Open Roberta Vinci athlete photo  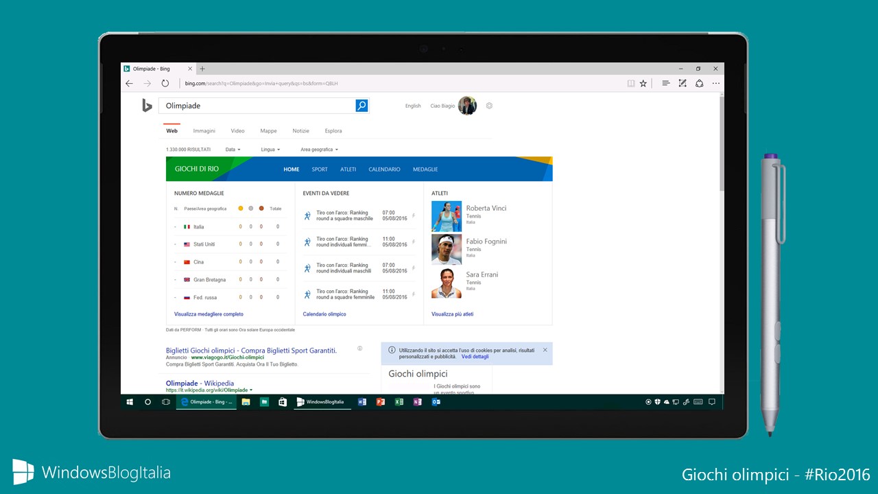[x=447, y=216]
